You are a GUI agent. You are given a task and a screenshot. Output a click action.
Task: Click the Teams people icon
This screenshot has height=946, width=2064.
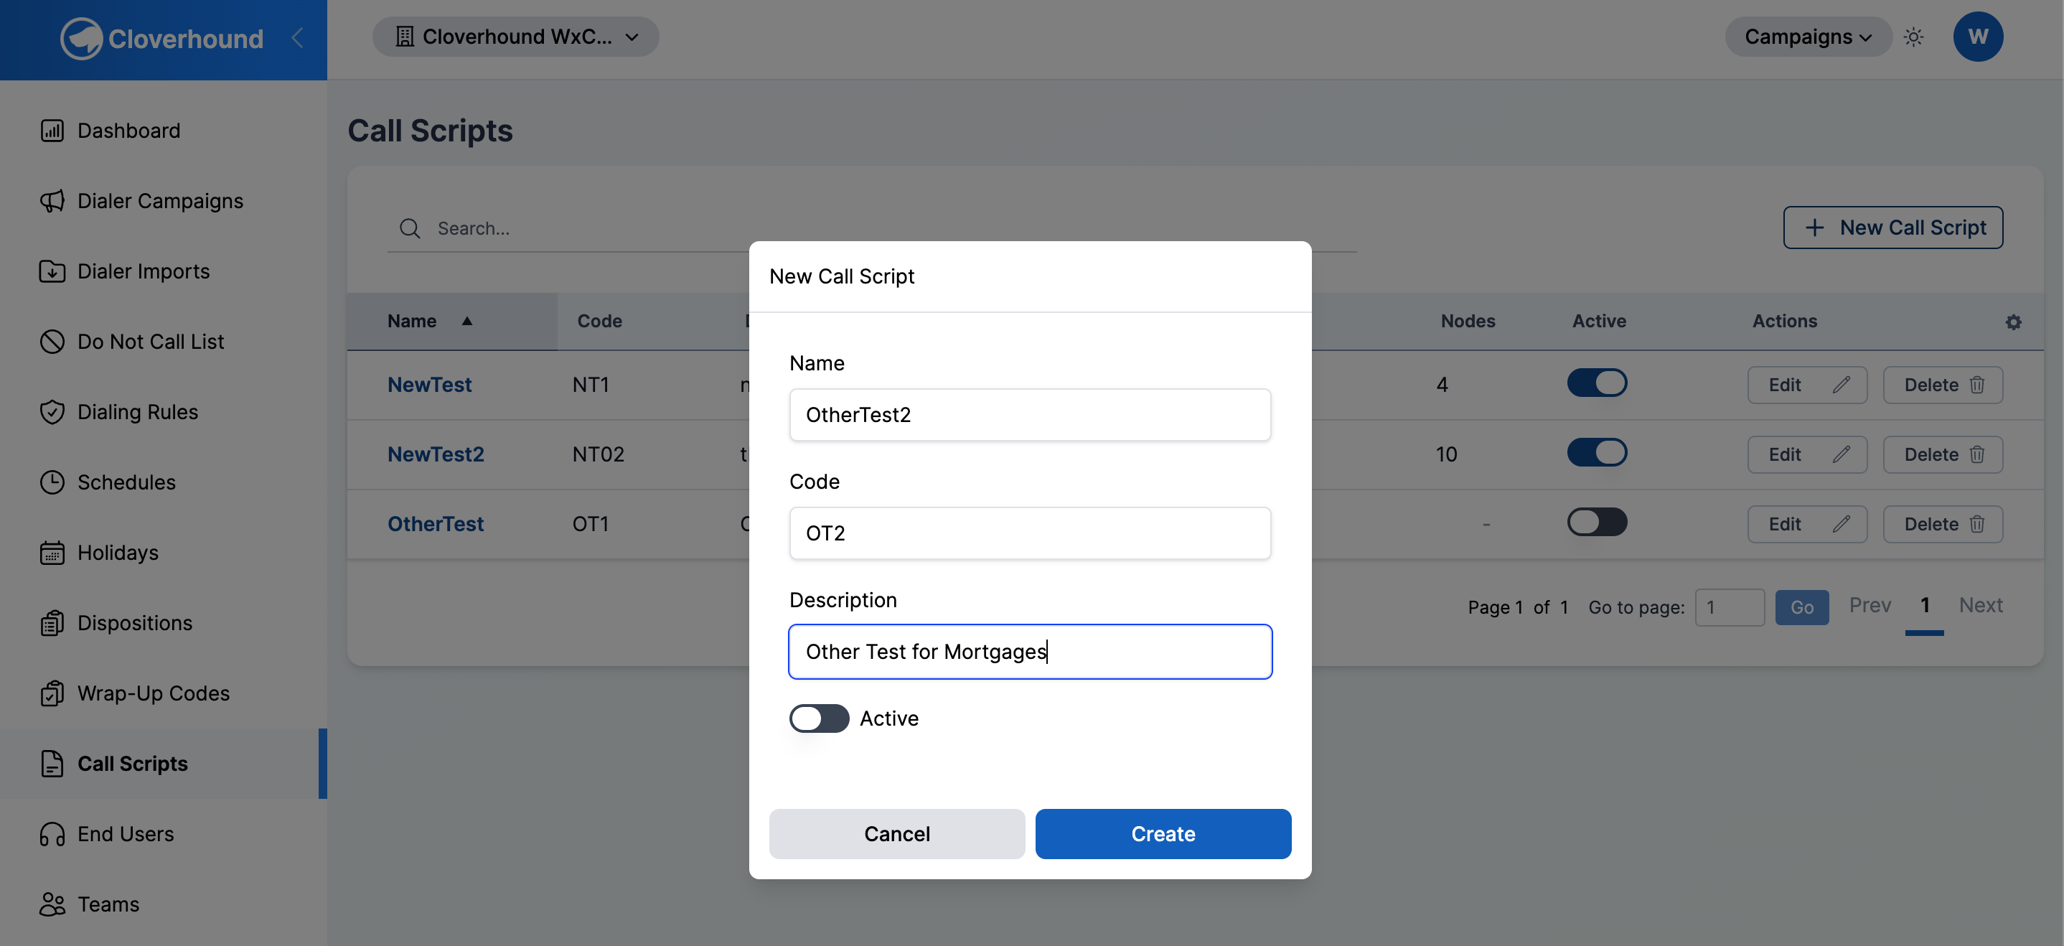[52, 904]
